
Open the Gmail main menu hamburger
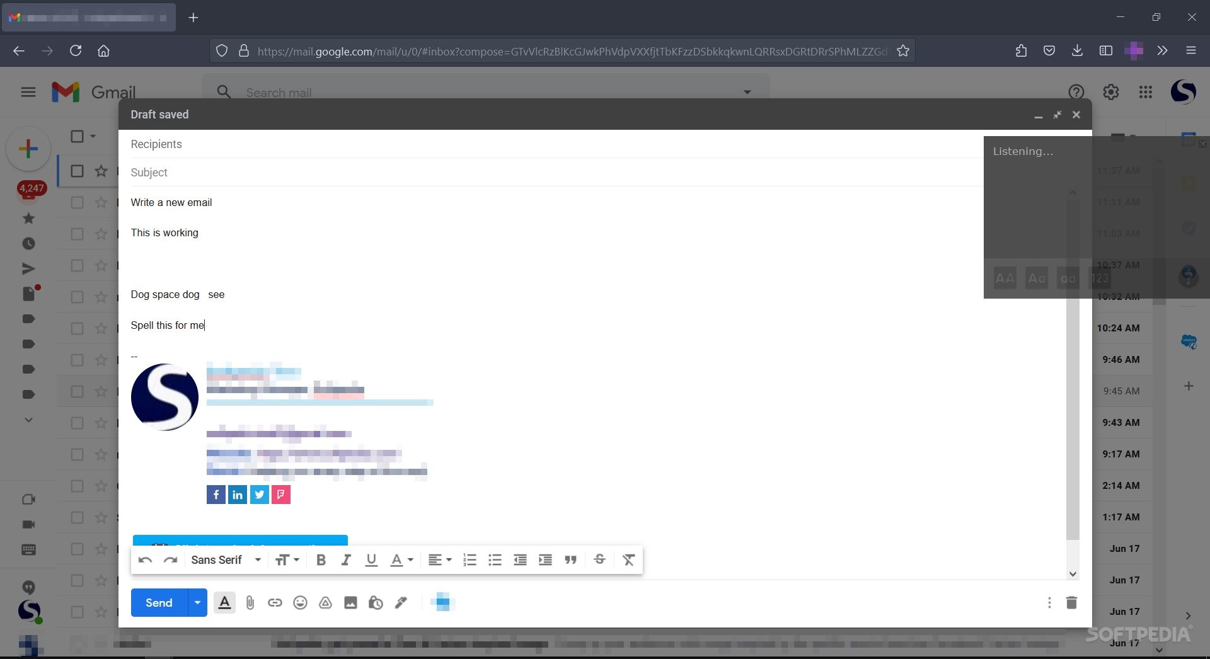click(x=28, y=92)
